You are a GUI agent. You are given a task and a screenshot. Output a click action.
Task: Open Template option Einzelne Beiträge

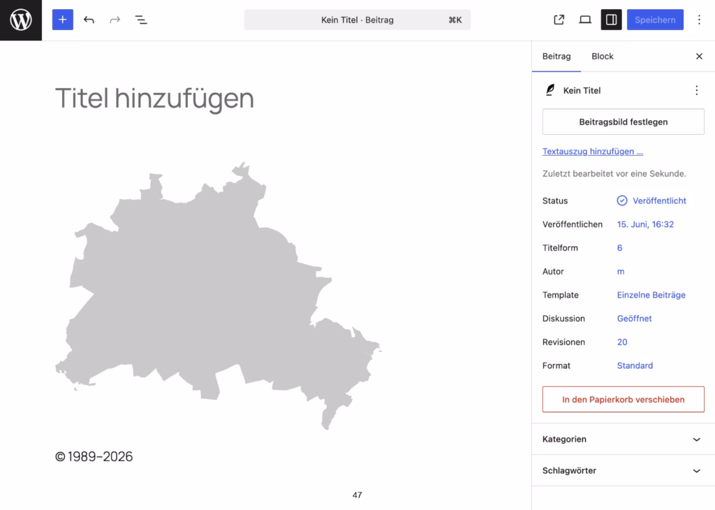(x=651, y=295)
